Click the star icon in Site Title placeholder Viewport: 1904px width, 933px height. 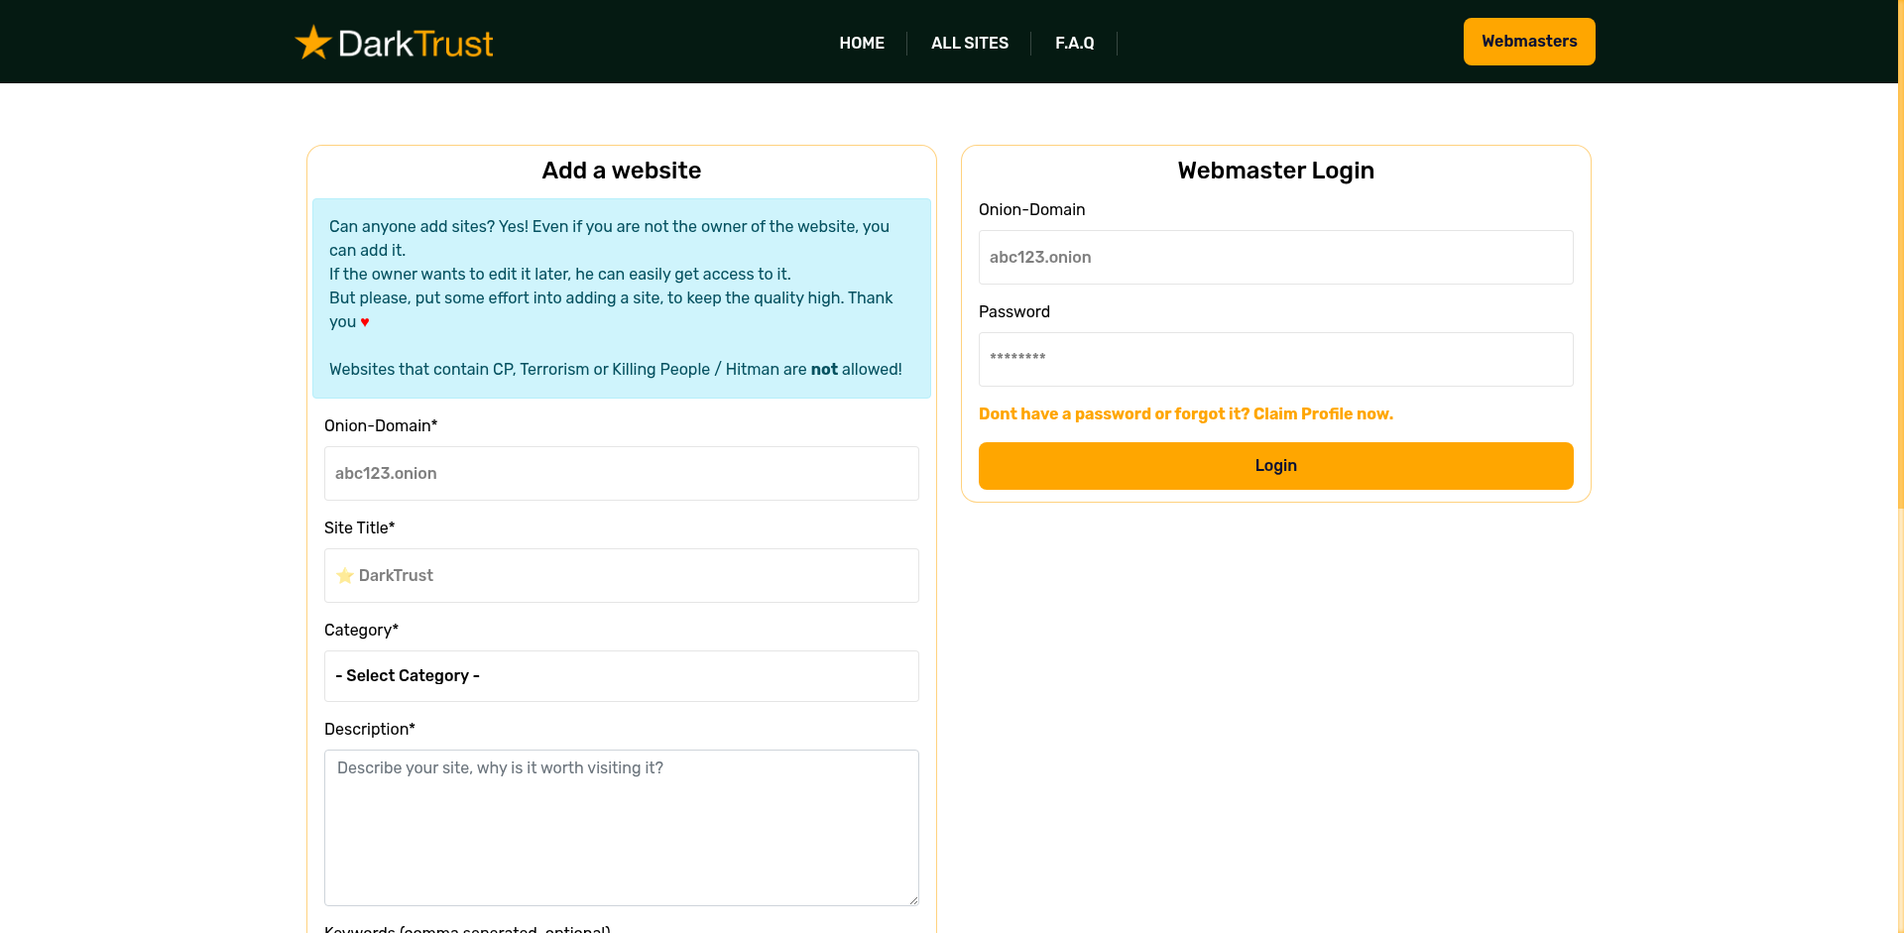pyautogui.click(x=345, y=575)
